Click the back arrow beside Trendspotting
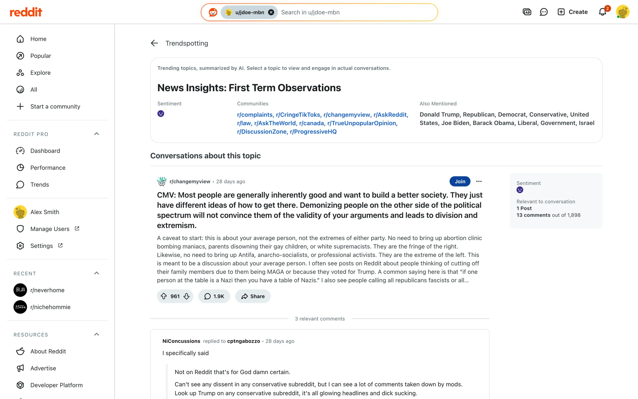 [x=154, y=43]
